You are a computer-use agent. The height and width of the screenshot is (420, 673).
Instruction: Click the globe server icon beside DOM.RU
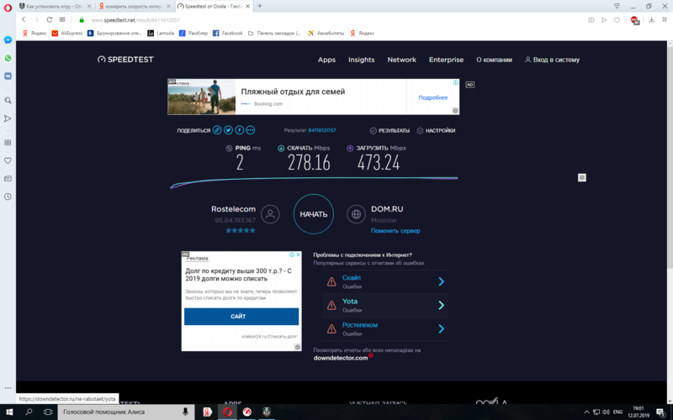(356, 214)
